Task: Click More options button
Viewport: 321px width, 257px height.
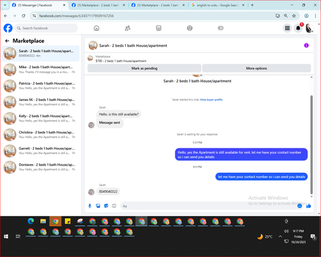Action: click(x=256, y=68)
